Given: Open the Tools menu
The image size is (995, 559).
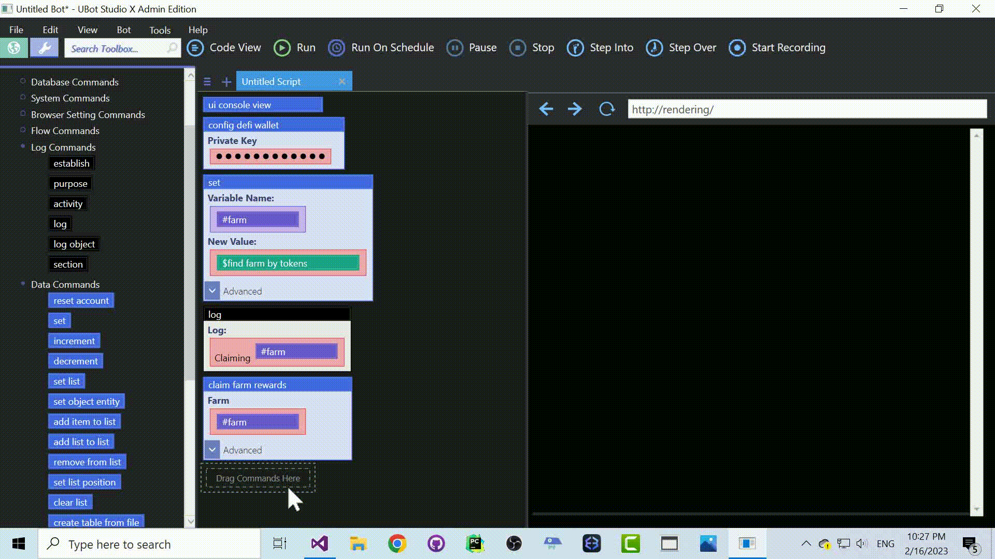Looking at the screenshot, I should 160,30.
